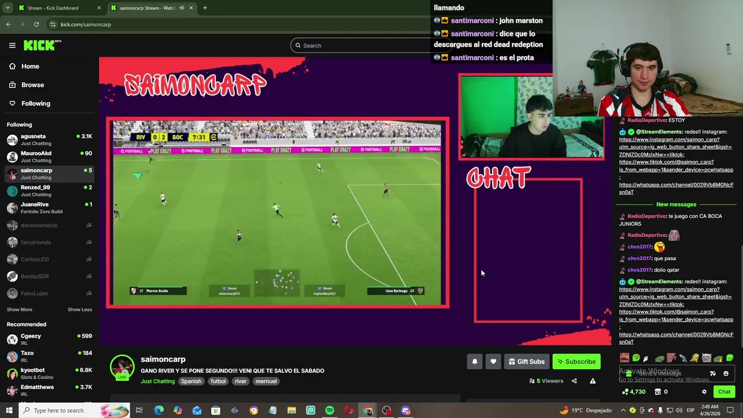The image size is (743, 418).
Task: Collapse following list with Show Less
Action: (x=80, y=309)
